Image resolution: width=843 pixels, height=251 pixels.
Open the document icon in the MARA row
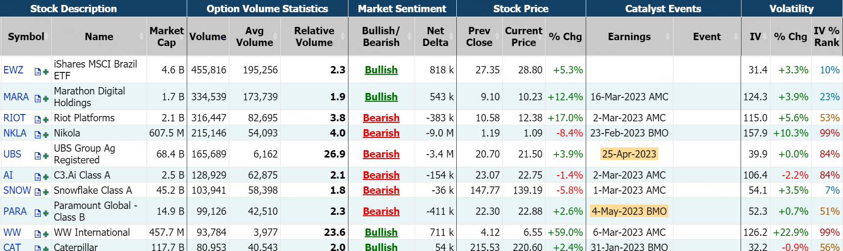(x=38, y=99)
